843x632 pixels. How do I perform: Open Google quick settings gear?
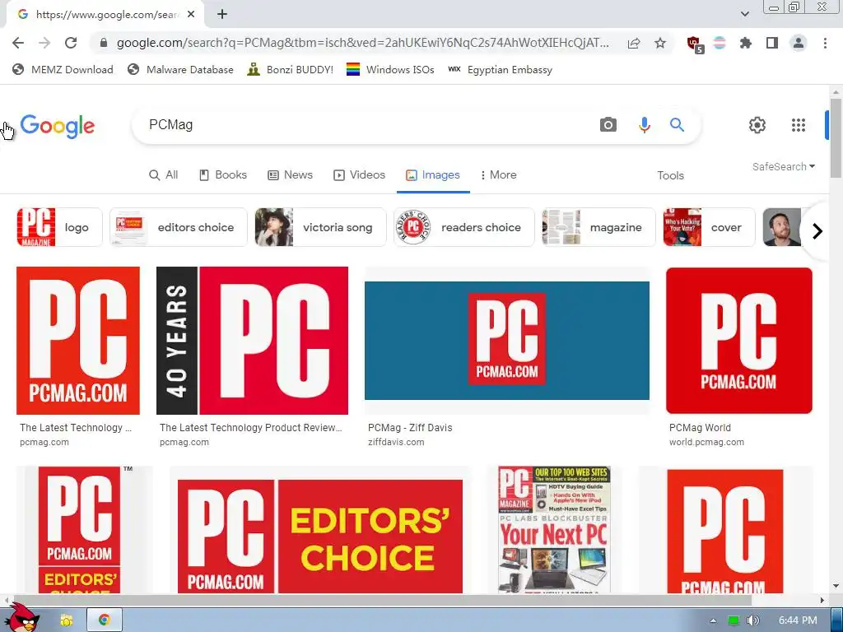click(757, 125)
